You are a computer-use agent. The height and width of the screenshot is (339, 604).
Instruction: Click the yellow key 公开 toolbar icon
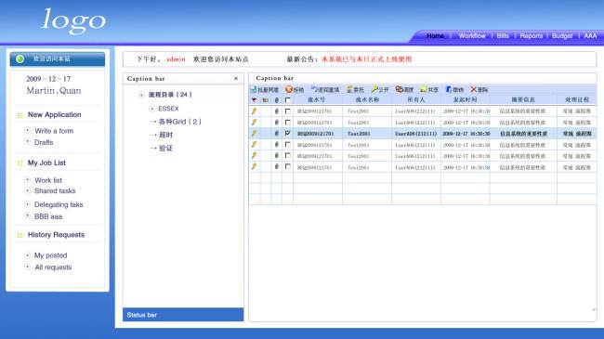click(374, 89)
